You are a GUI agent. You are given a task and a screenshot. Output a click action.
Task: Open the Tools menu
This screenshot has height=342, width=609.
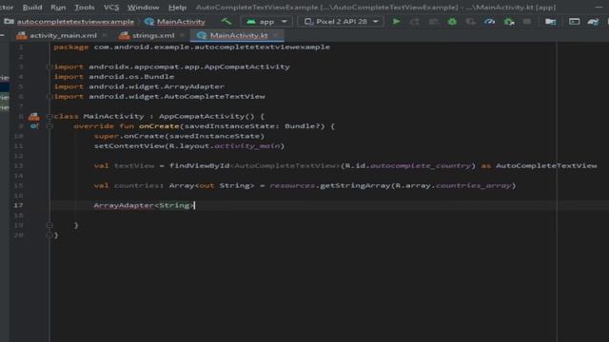[x=85, y=8]
